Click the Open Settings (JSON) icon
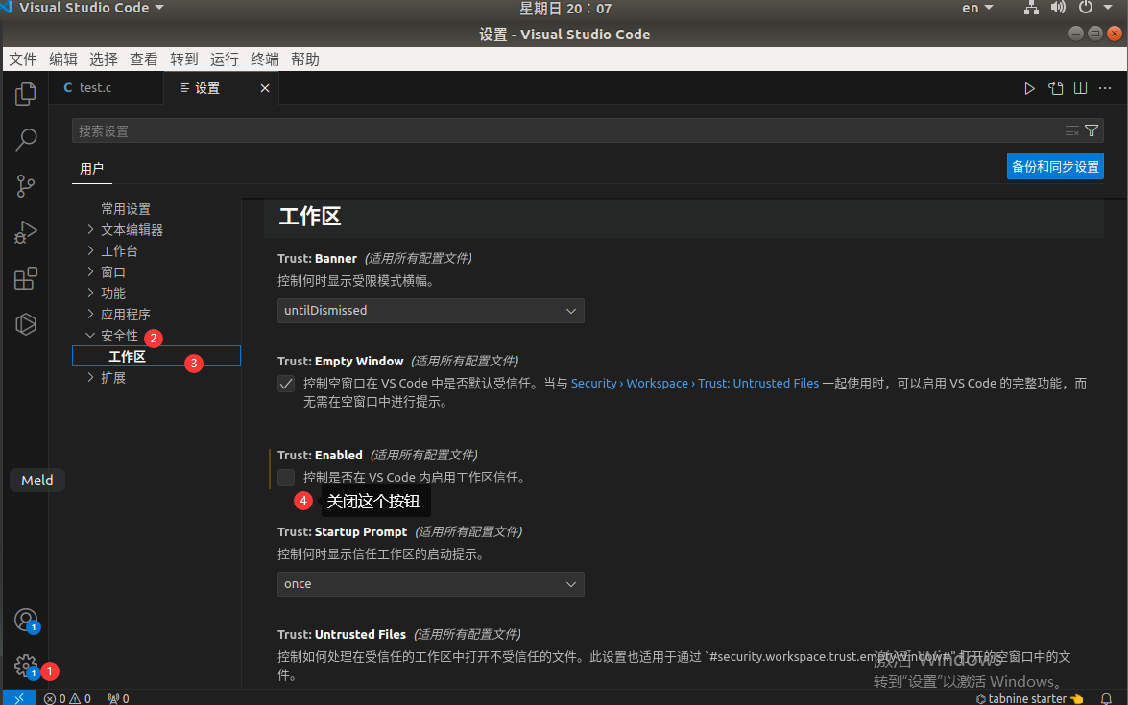This screenshot has width=1128, height=705. point(1055,88)
